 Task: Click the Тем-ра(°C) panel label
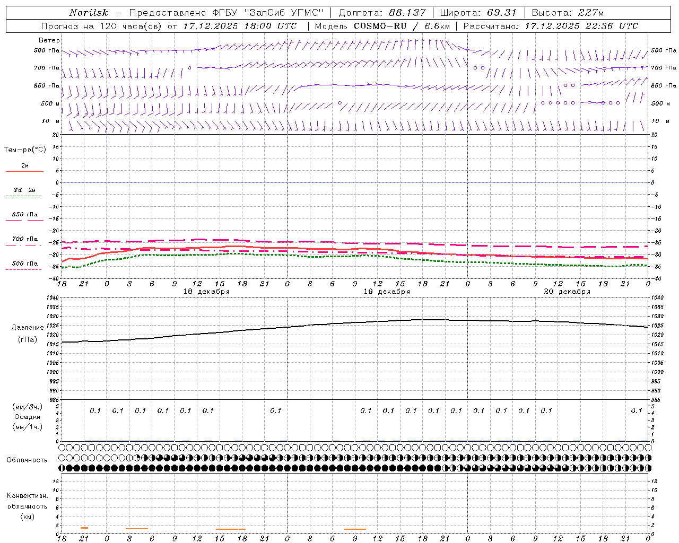click(25, 150)
